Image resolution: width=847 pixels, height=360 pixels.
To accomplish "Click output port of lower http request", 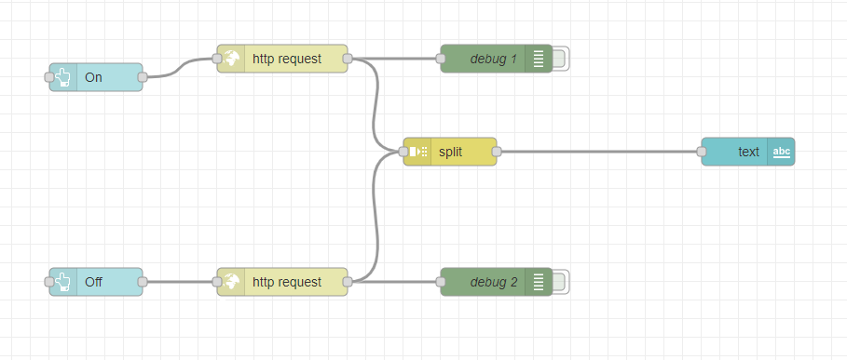I will [x=348, y=282].
